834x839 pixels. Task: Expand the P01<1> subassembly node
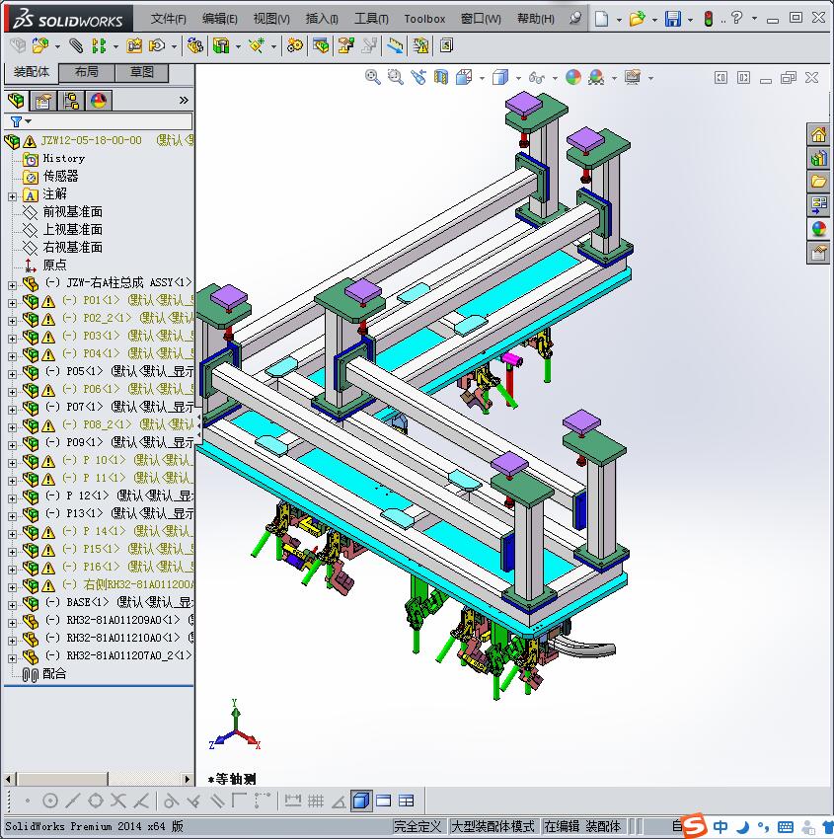12,303
